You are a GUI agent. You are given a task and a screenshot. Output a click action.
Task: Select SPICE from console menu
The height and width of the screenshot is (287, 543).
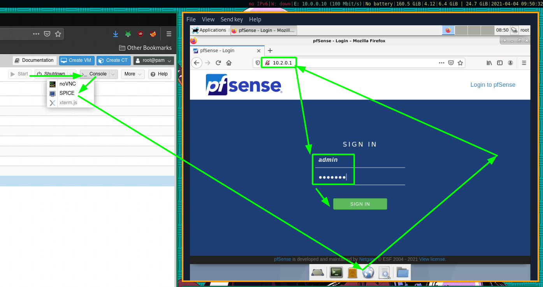pyautogui.click(x=70, y=93)
